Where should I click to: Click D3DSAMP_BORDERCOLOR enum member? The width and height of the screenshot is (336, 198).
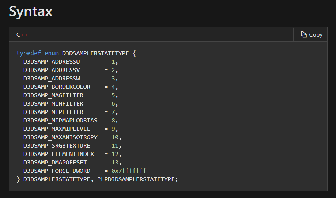pyautogui.click(x=57, y=87)
